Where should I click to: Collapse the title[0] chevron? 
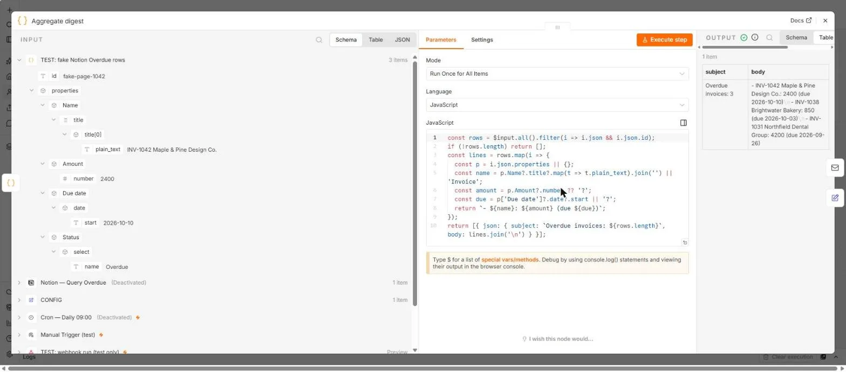(65, 134)
